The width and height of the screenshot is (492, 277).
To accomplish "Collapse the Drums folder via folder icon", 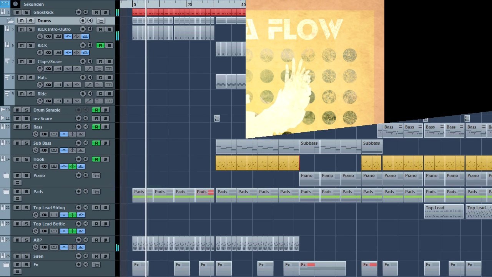I will pos(10,21).
